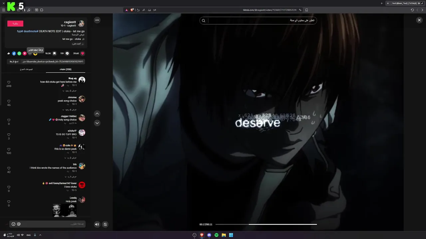Open the three-dots more options menu
The image size is (426, 239).
97,20
